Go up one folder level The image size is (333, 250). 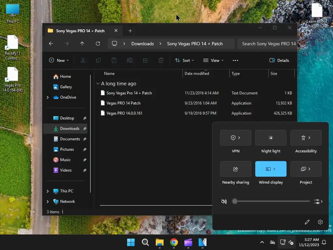[82, 44]
